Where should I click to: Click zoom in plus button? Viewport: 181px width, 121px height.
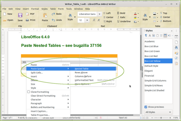170,118
